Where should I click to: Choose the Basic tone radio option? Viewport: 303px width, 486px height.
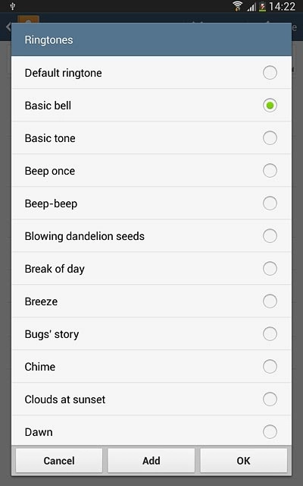(x=270, y=138)
